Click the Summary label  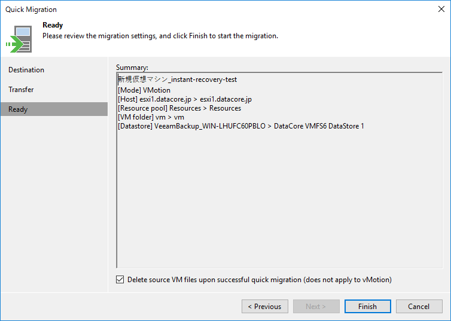[x=132, y=68]
